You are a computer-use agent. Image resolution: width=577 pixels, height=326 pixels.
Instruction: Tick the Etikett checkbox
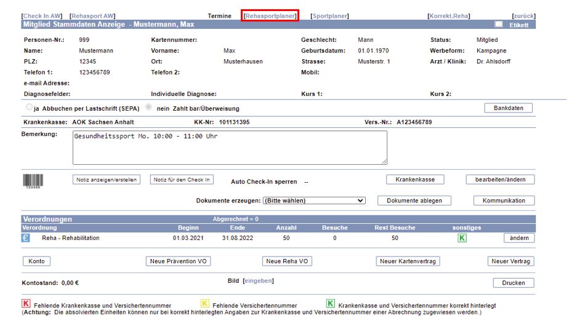coord(499,25)
